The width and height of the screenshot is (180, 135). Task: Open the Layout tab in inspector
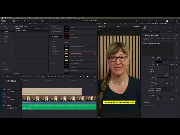(x=152, y=38)
